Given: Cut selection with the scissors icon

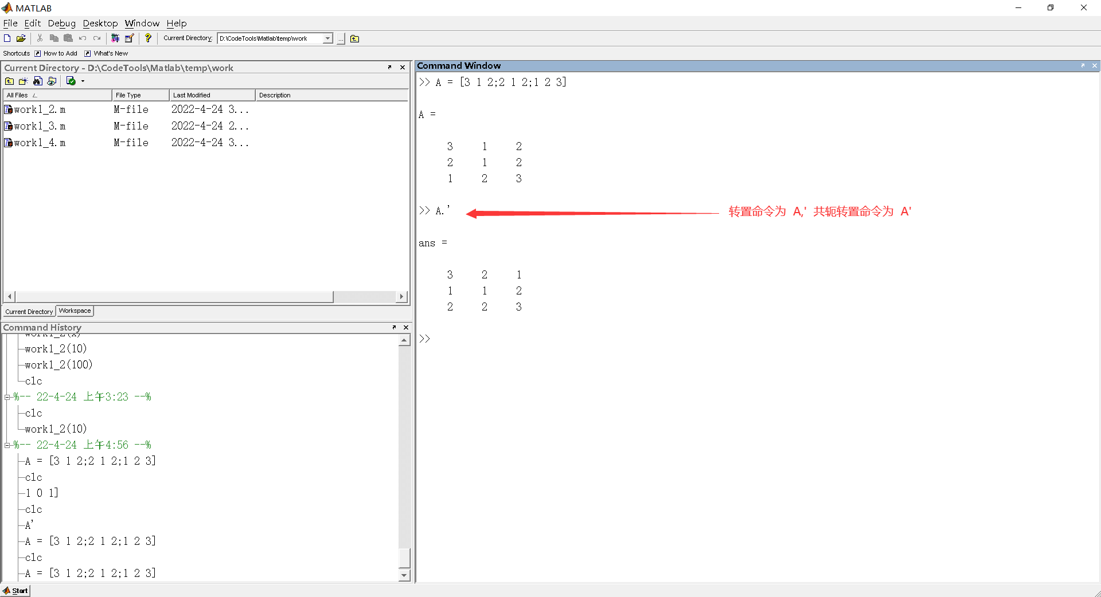Looking at the screenshot, I should coord(40,38).
